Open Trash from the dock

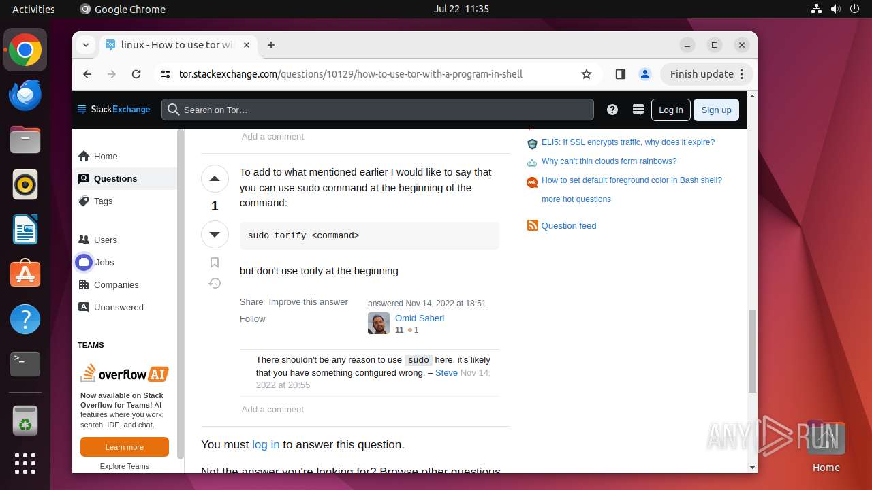(x=25, y=421)
